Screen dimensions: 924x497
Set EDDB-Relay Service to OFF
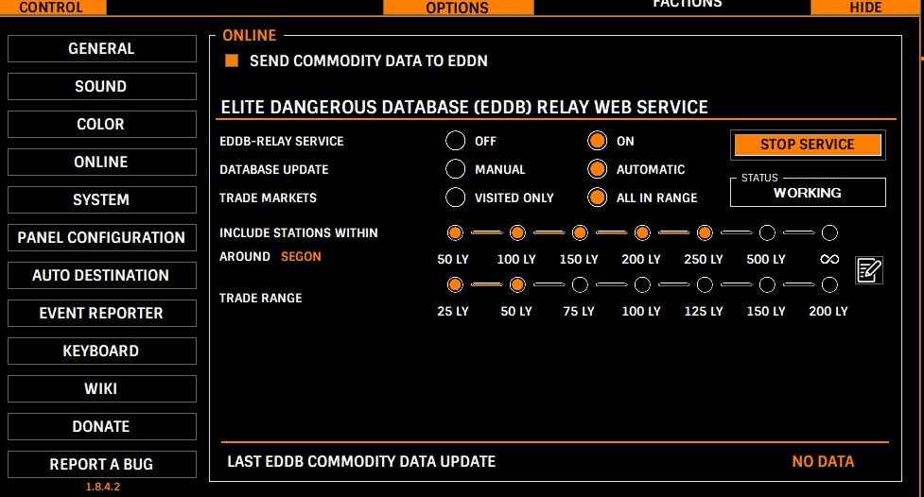(x=456, y=141)
